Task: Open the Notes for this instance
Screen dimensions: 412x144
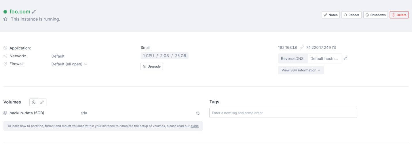Action: pyautogui.click(x=331, y=15)
